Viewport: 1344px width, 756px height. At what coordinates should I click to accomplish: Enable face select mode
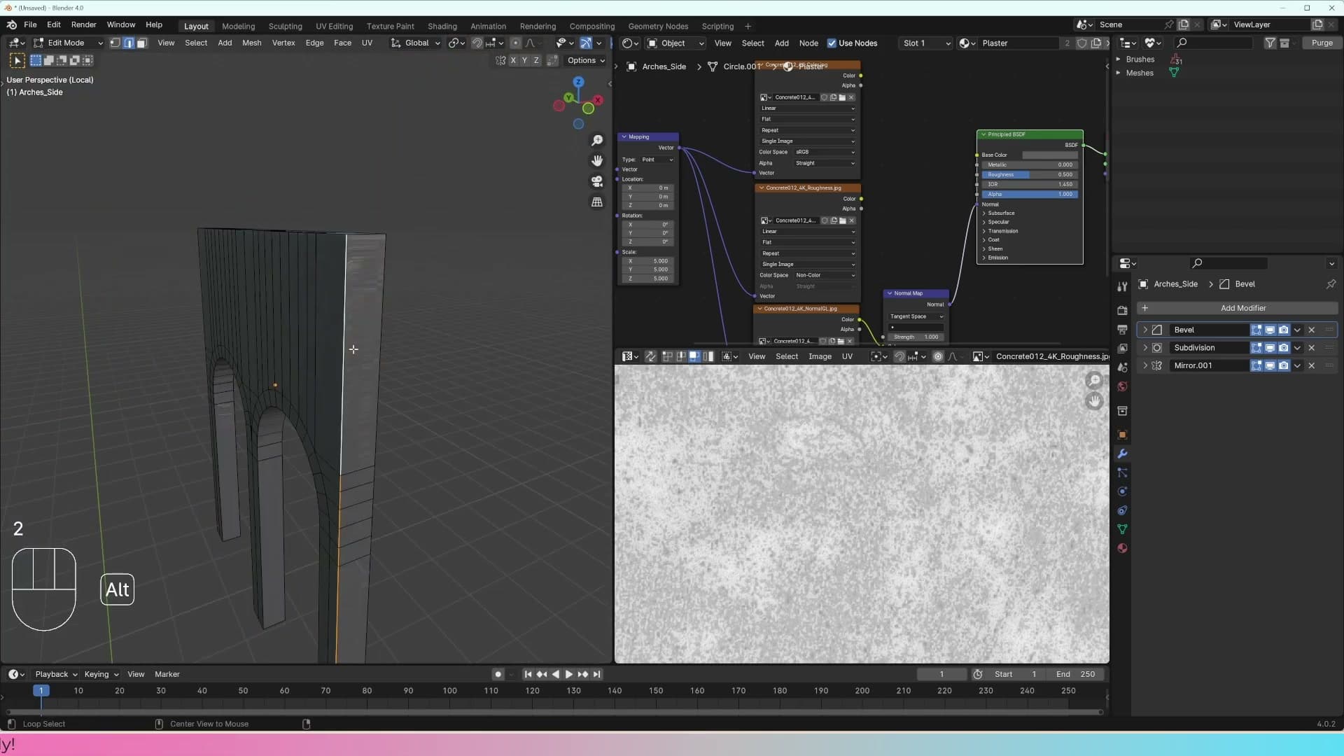click(x=142, y=43)
